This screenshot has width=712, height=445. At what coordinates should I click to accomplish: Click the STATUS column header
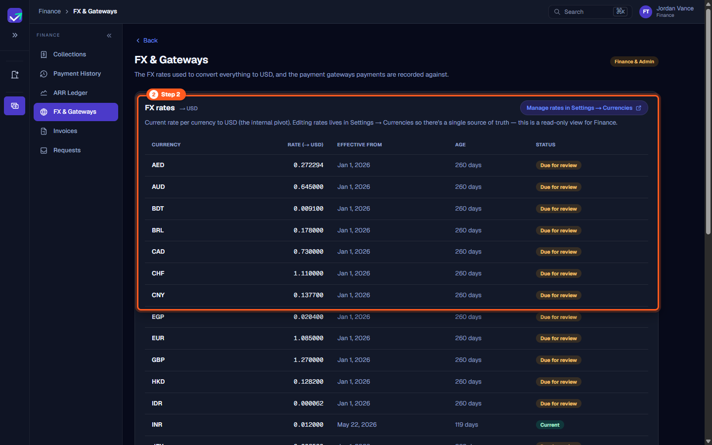tap(545, 145)
